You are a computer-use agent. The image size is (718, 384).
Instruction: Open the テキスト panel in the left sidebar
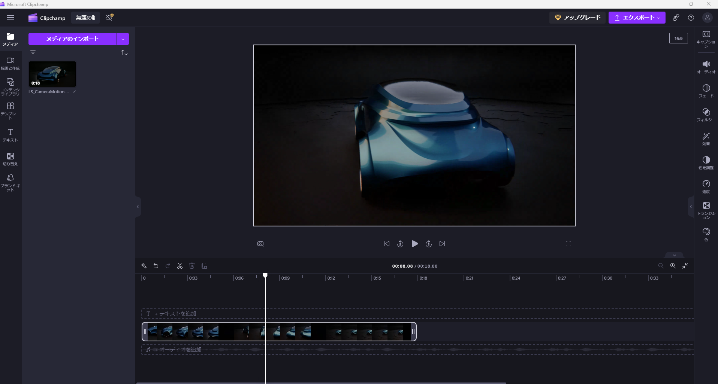click(x=10, y=135)
